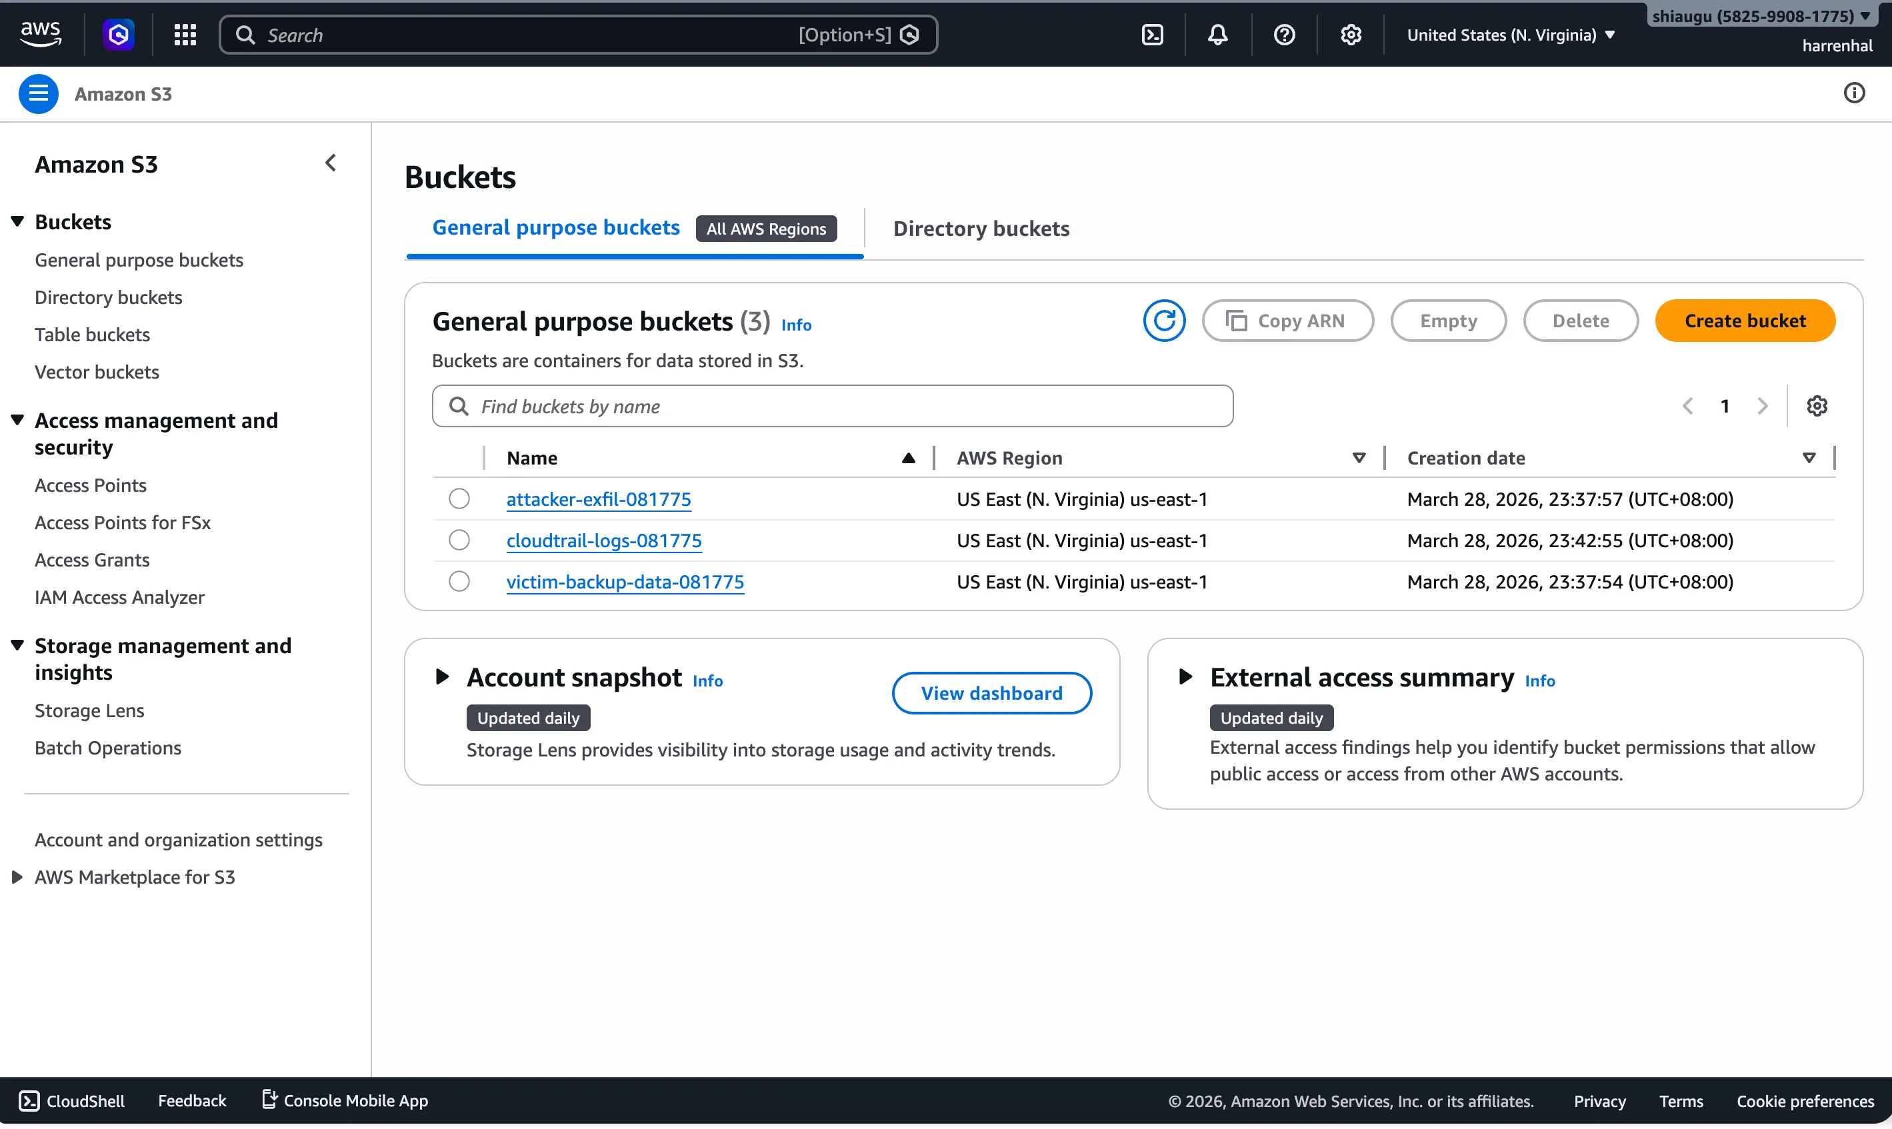Click the Delete button
Screen dimensions: 1892x1129
tap(1580, 321)
